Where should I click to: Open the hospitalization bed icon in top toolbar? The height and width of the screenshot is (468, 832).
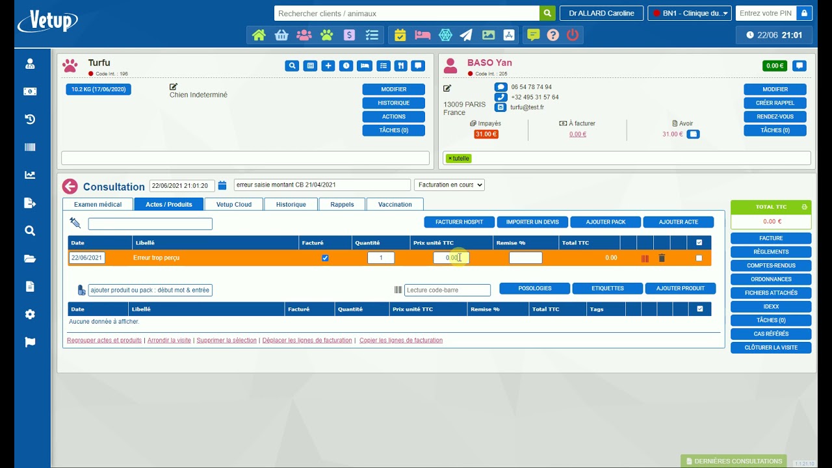click(422, 35)
